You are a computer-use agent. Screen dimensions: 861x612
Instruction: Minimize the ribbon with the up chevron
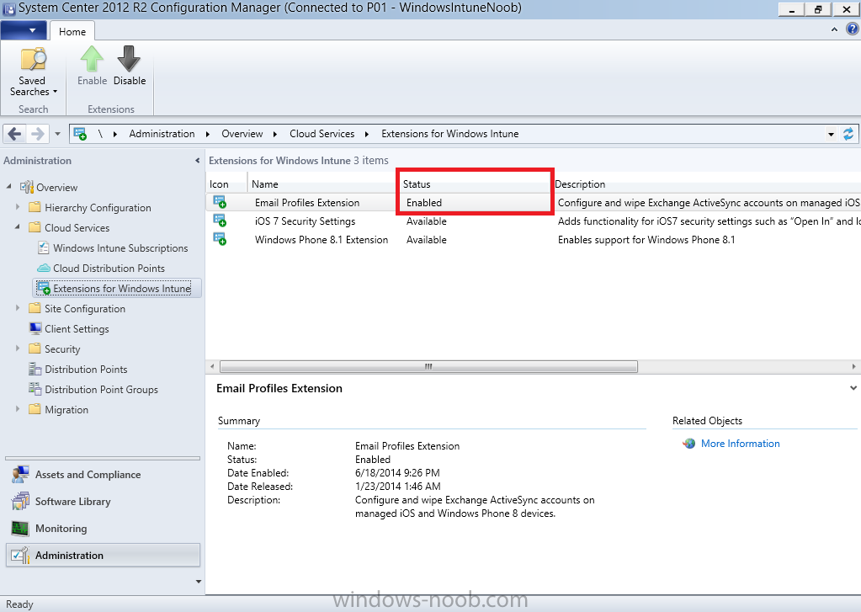point(834,29)
